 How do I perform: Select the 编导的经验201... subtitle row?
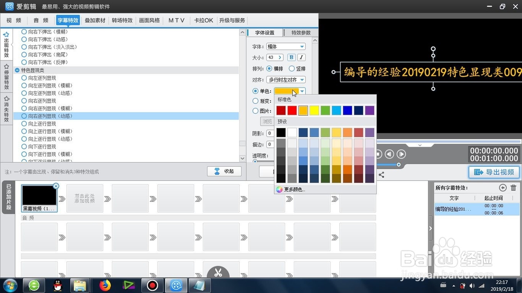[477, 209]
